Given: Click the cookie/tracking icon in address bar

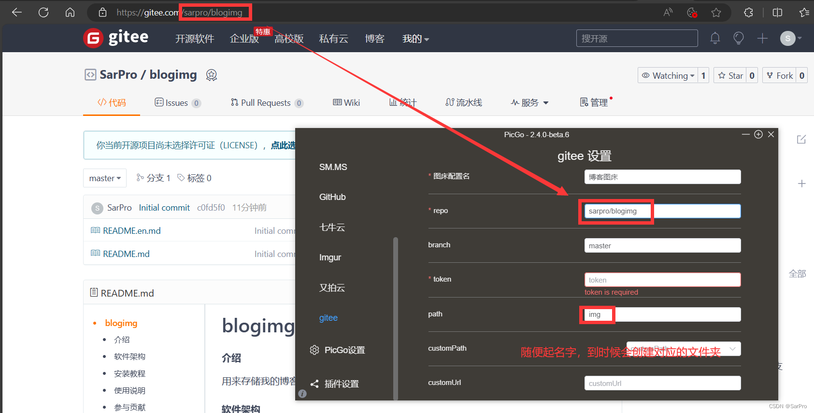Looking at the screenshot, I should 692,13.
